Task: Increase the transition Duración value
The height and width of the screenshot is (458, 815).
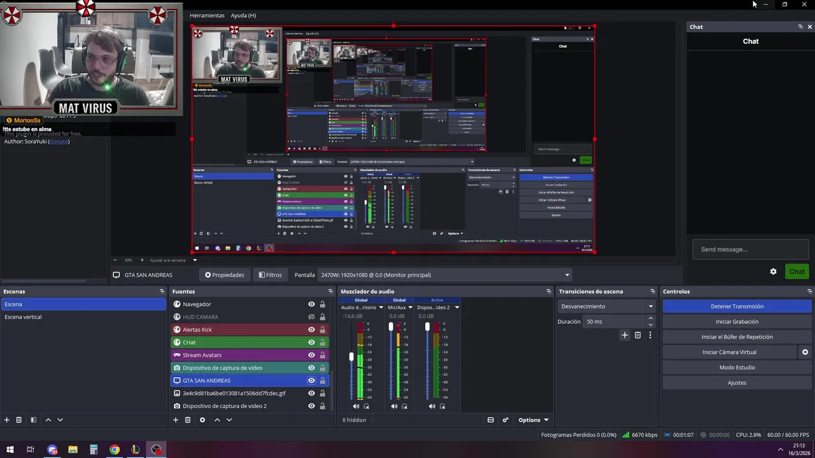Action: coord(650,319)
